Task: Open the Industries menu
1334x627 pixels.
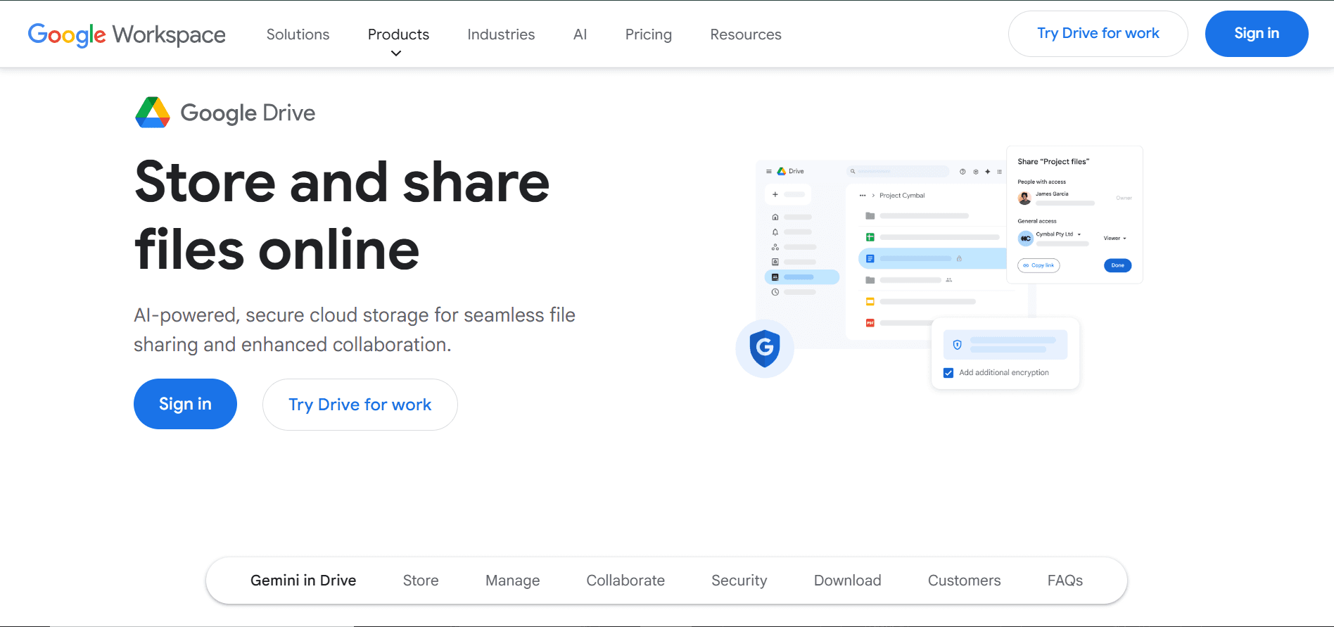Action: tap(501, 34)
